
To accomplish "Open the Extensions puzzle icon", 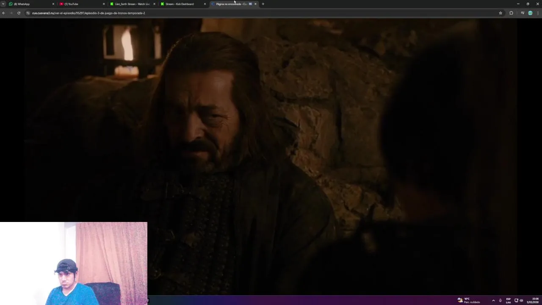I will click(511, 13).
